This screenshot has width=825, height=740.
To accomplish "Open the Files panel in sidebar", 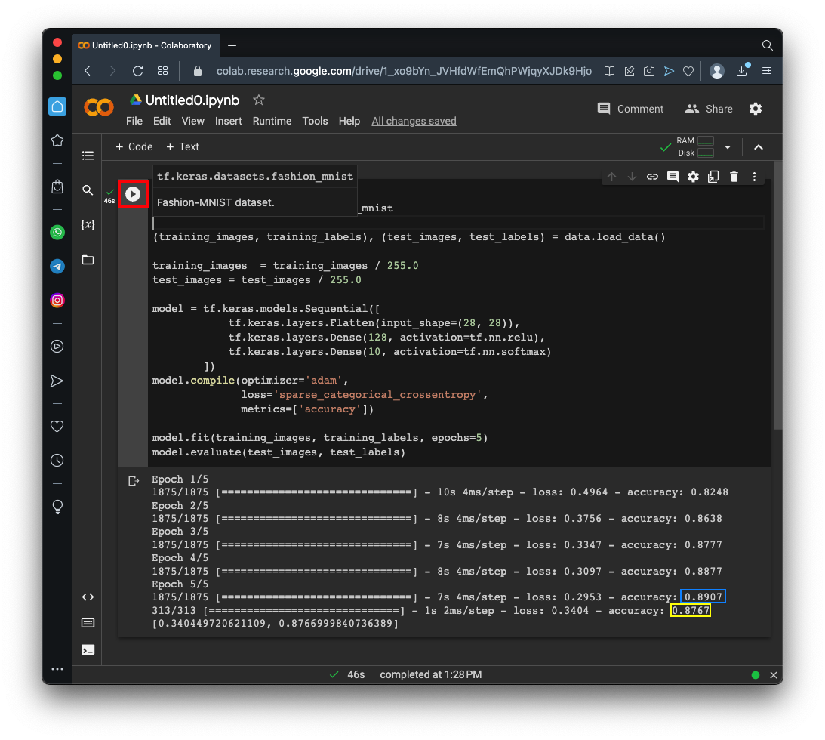I will point(88,260).
